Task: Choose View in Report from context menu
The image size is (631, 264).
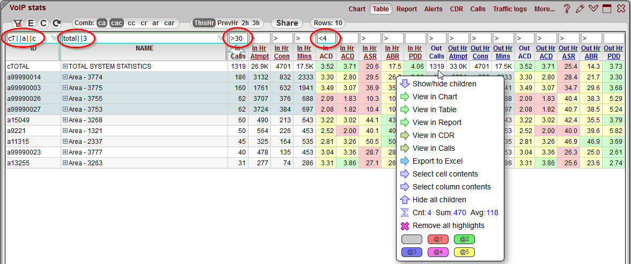Action: [x=437, y=122]
